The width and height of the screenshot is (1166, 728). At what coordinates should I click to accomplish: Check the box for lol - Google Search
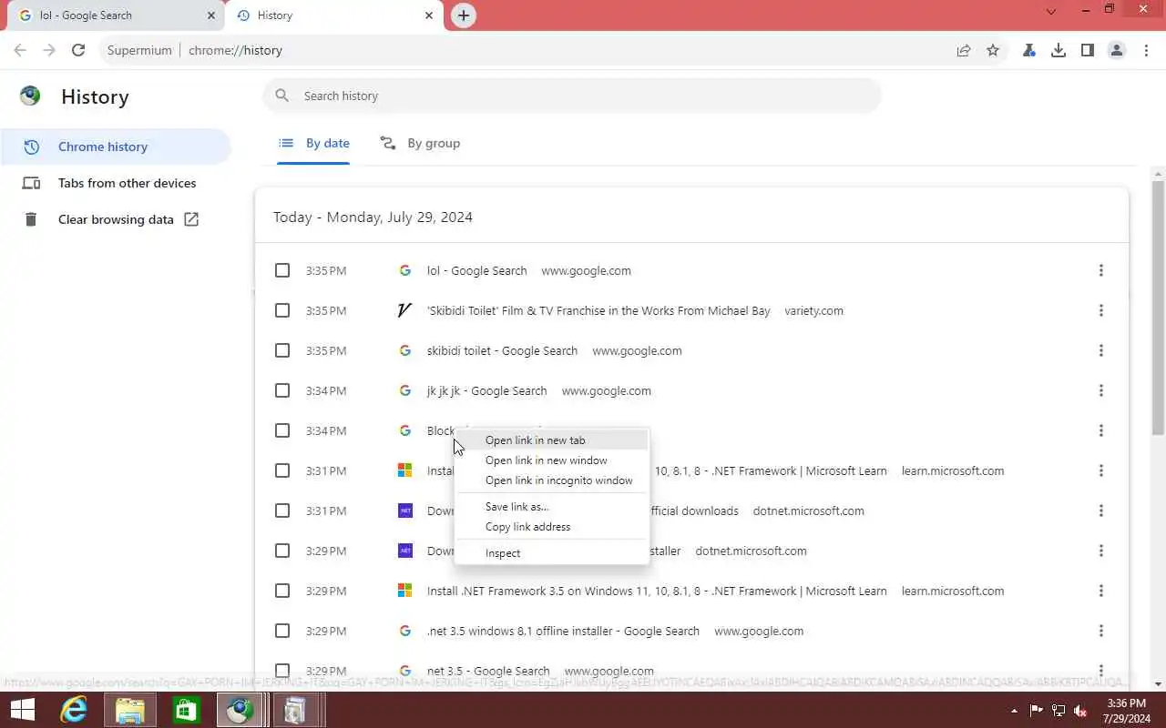click(x=282, y=270)
